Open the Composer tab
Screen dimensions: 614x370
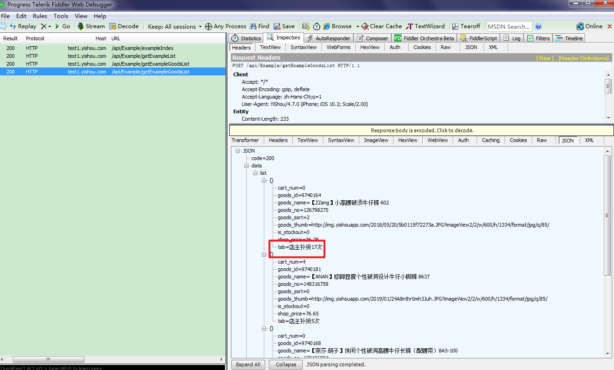pos(372,38)
